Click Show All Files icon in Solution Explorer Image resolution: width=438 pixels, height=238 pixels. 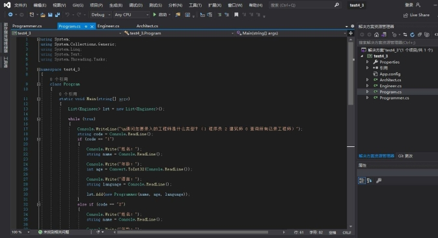427,34
